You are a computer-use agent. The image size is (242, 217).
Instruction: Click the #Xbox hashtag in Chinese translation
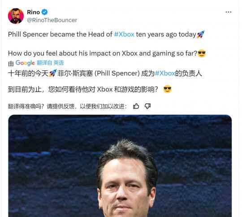165,73
